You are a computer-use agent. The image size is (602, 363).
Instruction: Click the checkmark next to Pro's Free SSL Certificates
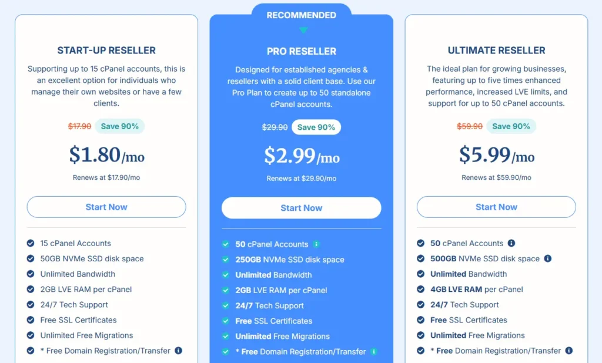[x=226, y=320]
